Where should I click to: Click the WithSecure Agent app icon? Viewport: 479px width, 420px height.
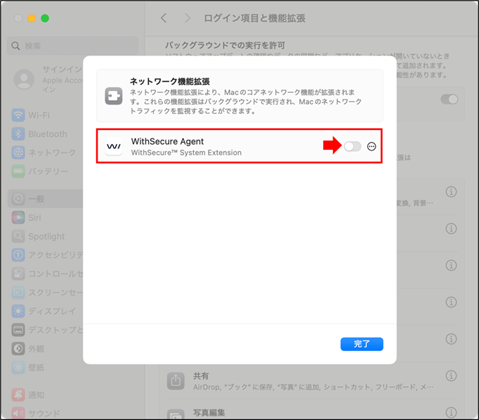point(114,146)
